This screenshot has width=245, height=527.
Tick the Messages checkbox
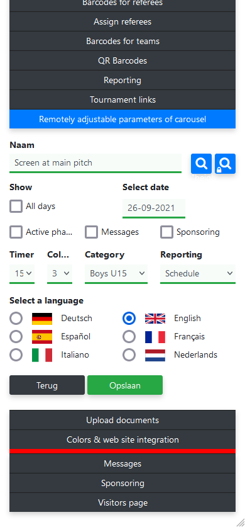click(x=91, y=232)
